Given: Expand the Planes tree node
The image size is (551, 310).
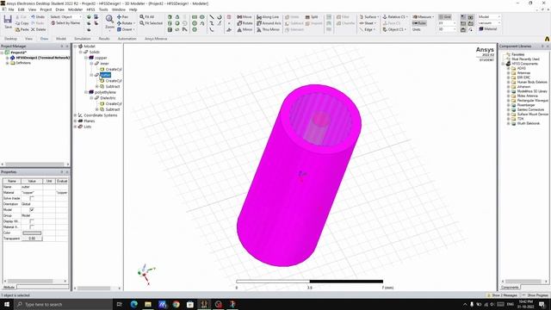Looking at the screenshot, I should 75,121.
